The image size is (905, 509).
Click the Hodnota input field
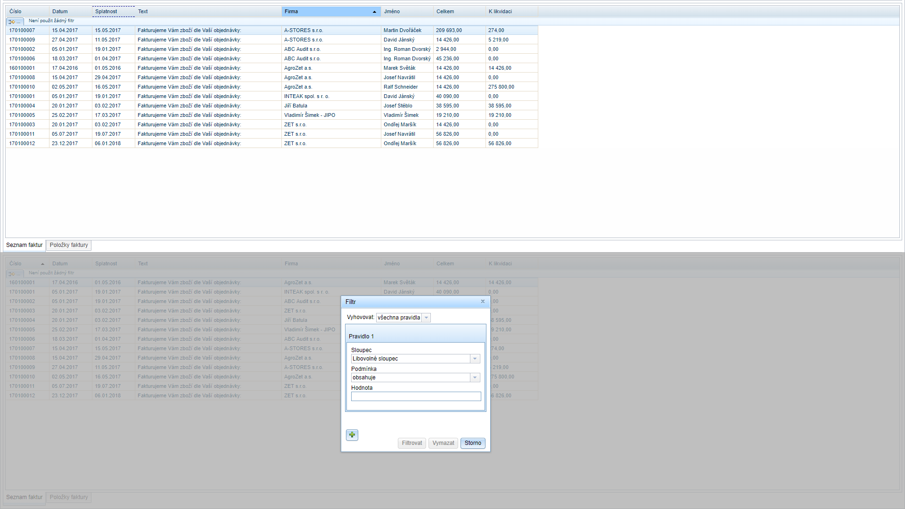coord(416,396)
